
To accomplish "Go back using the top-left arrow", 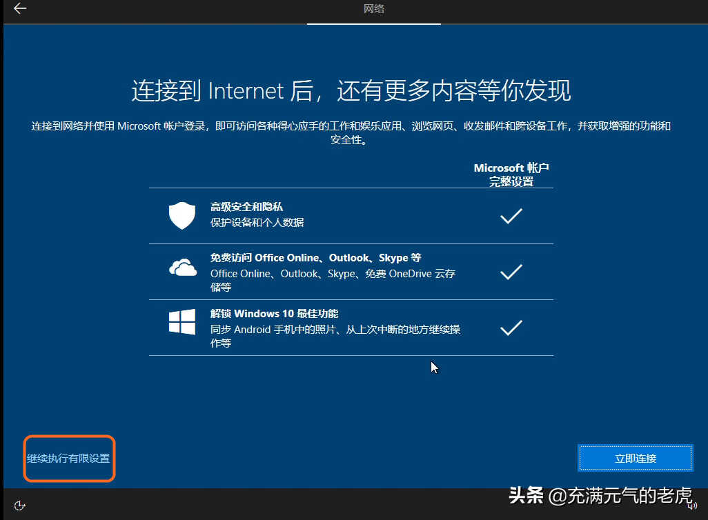I will [20, 9].
